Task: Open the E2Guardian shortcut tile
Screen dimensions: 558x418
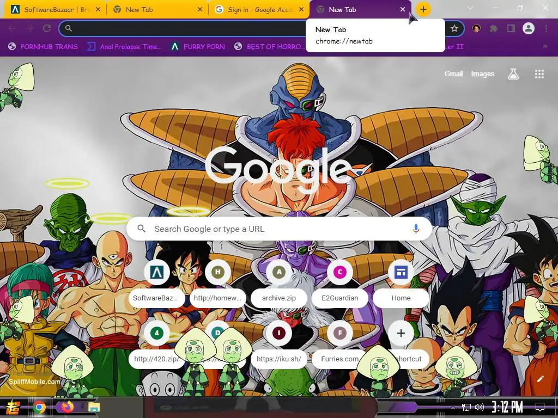Action: pyautogui.click(x=340, y=283)
